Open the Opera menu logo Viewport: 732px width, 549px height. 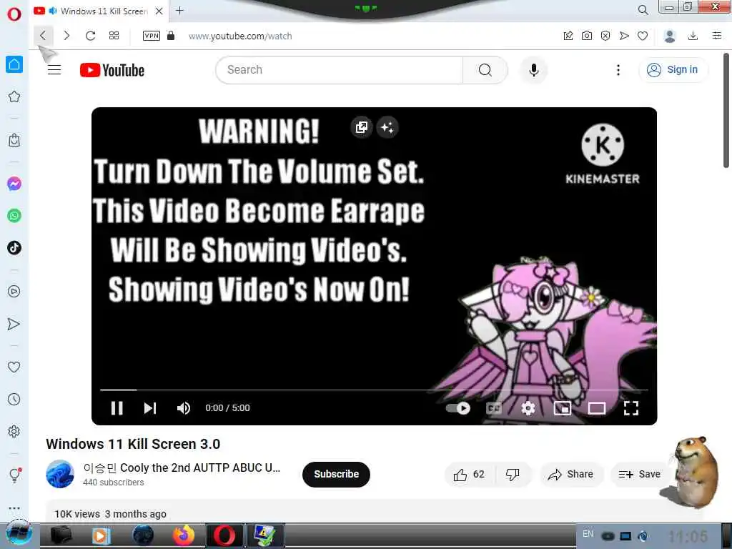pyautogui.click(x=14, y=14)
